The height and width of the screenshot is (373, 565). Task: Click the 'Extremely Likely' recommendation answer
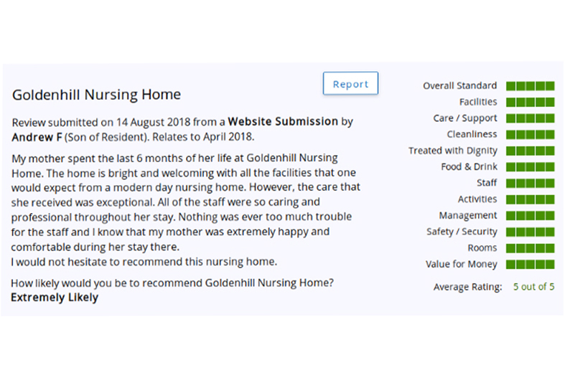pos(55,297)
